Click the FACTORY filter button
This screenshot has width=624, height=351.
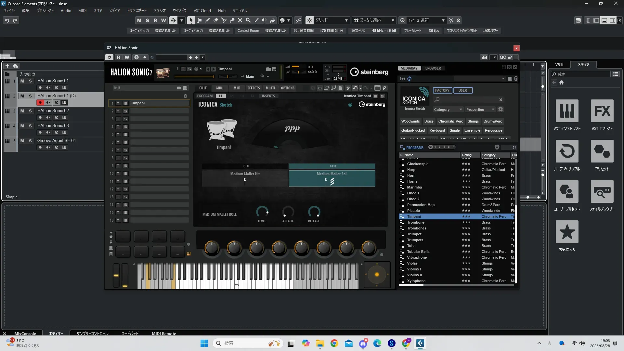(442, 90)
